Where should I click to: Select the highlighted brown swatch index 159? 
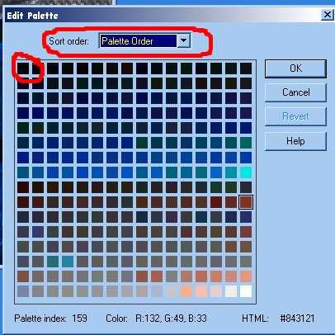(x=246, y=202)
